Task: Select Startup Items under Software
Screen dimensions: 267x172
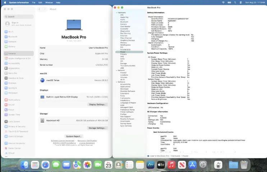Action: pos(126,124)
